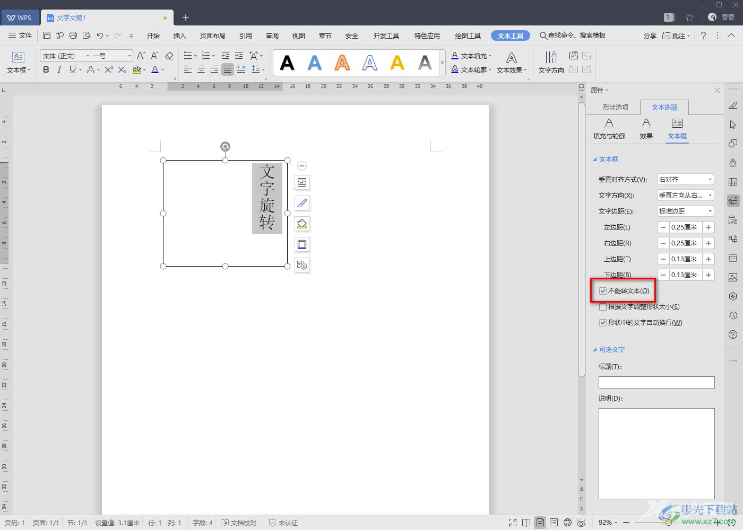Screen dimensions: 743x530
Task: Open 文字边距(E) dropdown
Action: (x=686, y=211)
